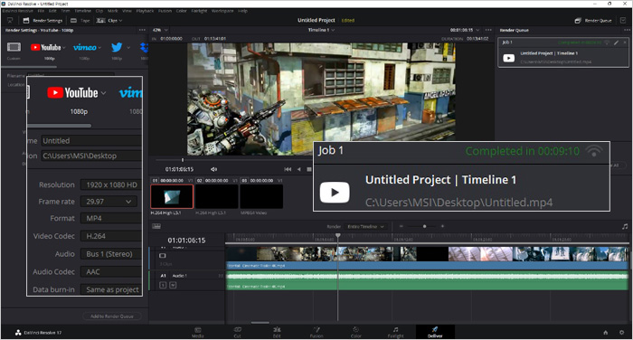Open Render Settings panel options menu

pos(142,30)
